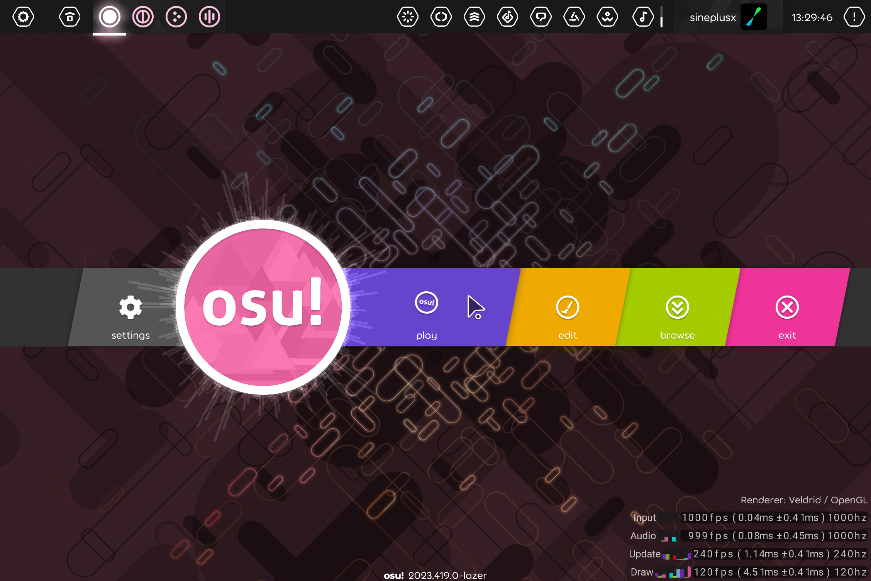This screenshot has width=871, height=581.
Task: Click the big pink osu! logo
Action: [263, 307]
